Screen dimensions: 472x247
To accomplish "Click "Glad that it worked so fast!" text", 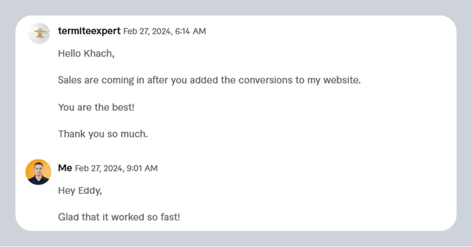I will pos(119,217).
